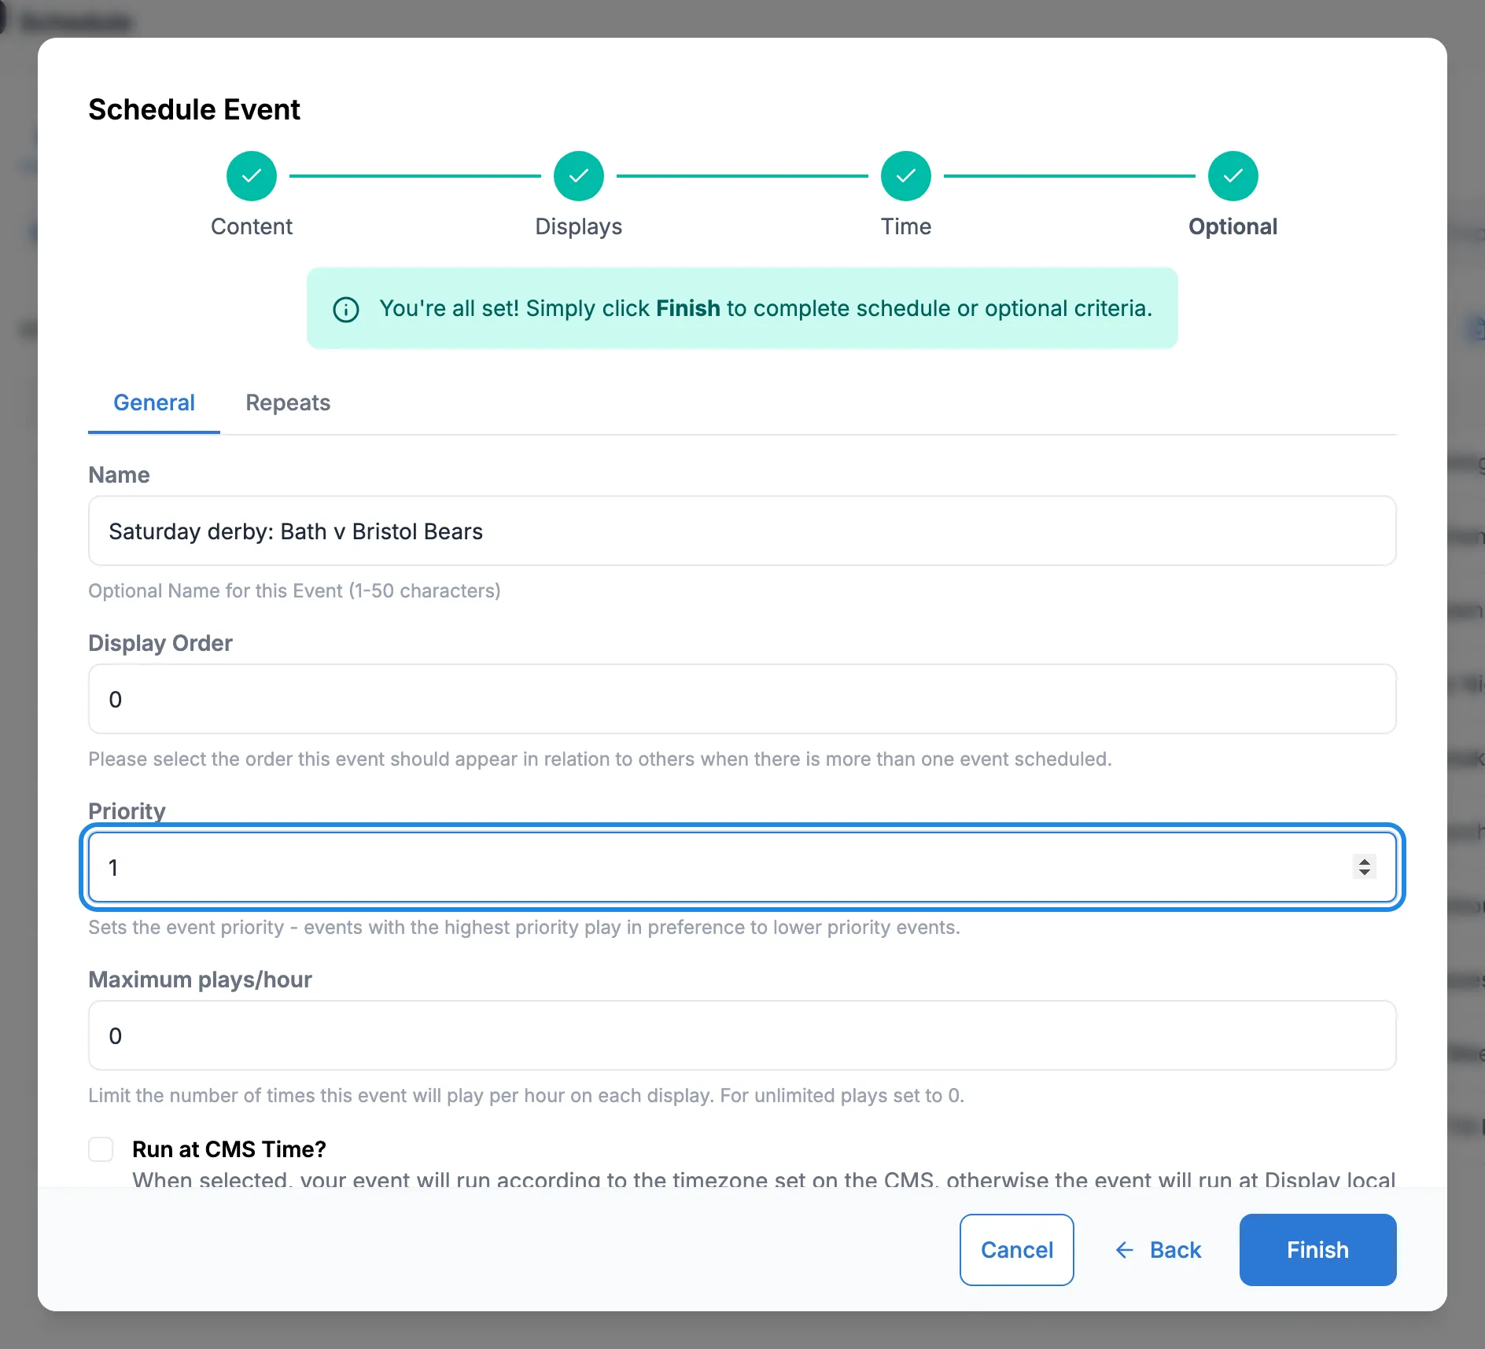The image size is (1485, 1349).
Task: Click the Maximum plays/hour field
Action: coord(742,1035)
